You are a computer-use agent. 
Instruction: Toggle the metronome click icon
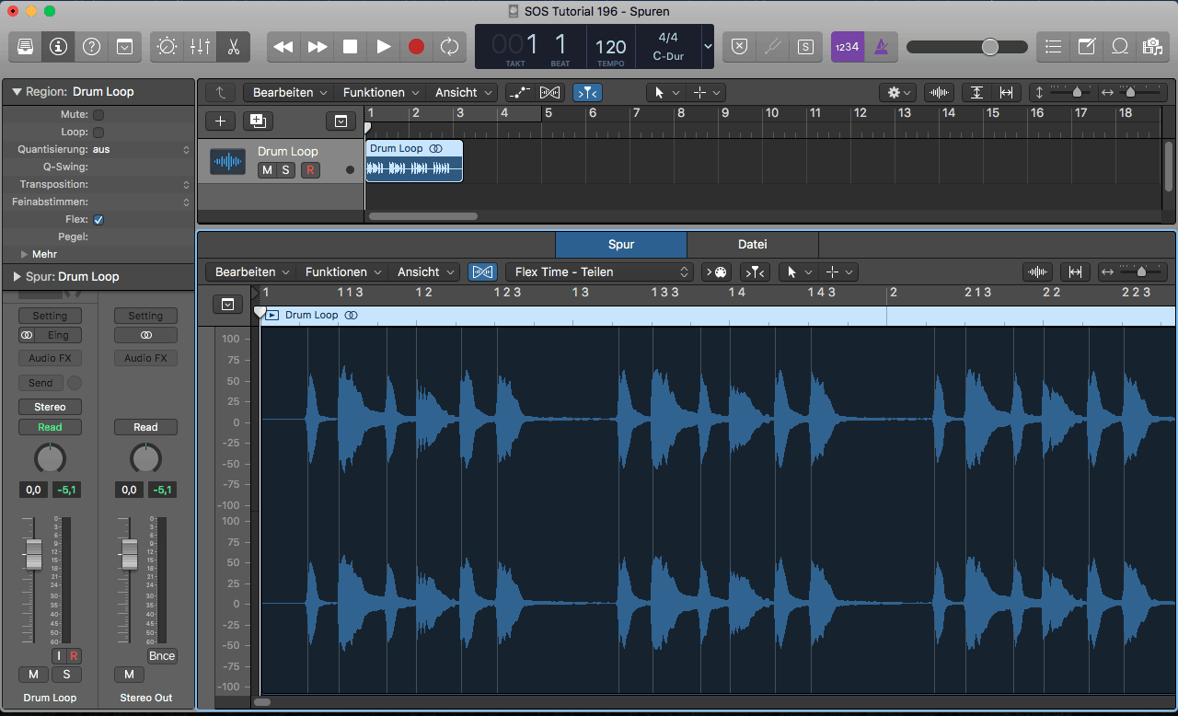point(881,46)
